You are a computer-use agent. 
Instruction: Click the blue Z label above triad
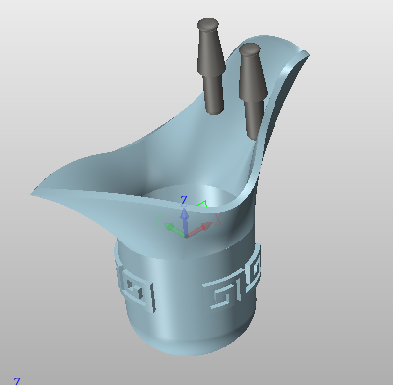pos(184,200)
